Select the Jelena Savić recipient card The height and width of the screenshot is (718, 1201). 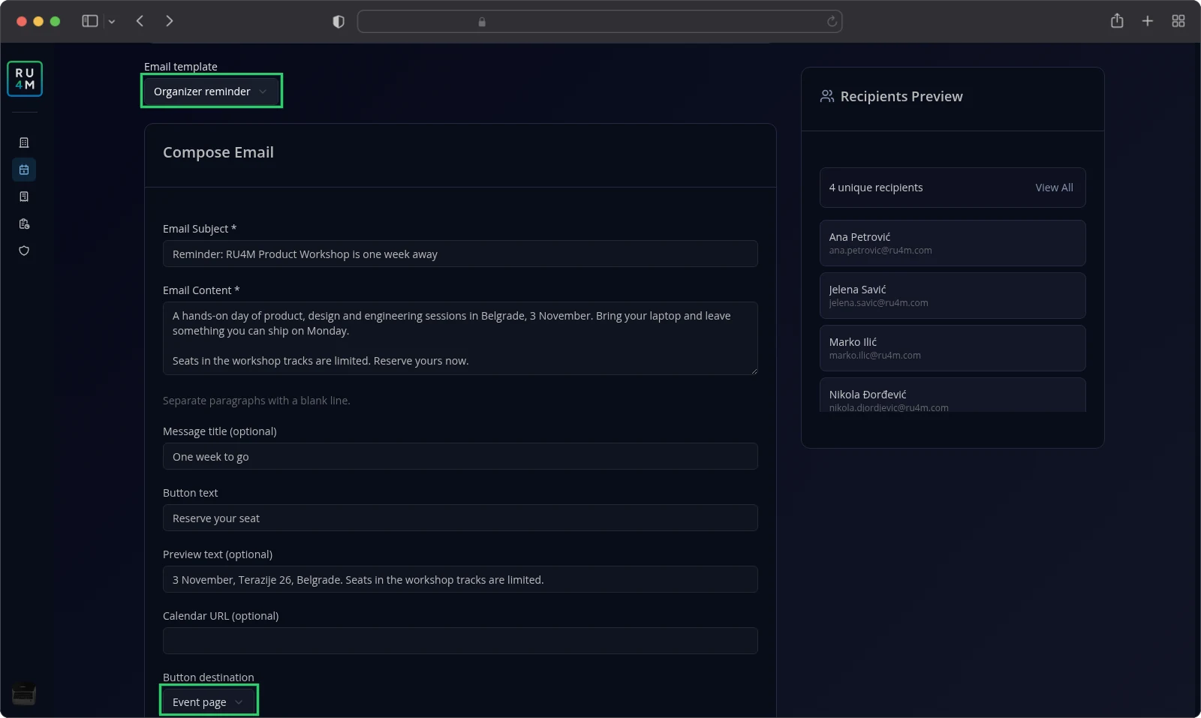point(953,296)
